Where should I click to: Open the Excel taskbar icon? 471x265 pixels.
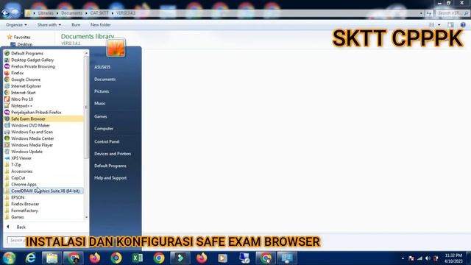click(138, 258)
